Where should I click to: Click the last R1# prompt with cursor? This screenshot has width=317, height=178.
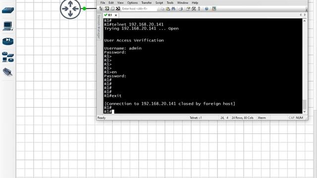click(109, 112)
